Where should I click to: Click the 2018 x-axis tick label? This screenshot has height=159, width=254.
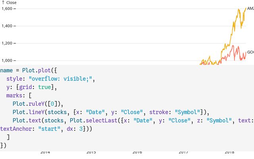[229, 152]
